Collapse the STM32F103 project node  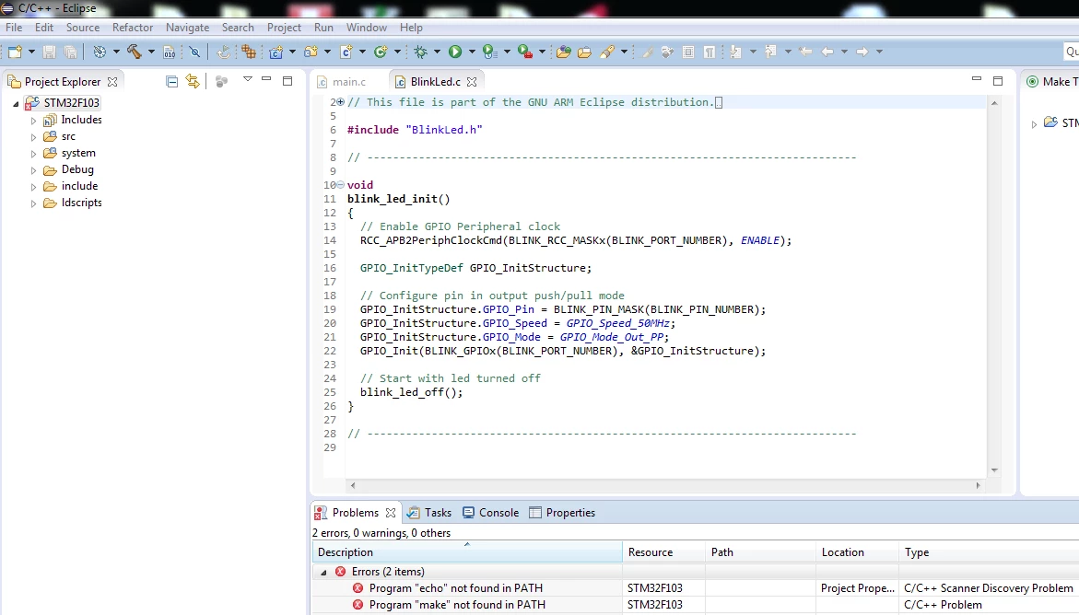tap(16, 103)
